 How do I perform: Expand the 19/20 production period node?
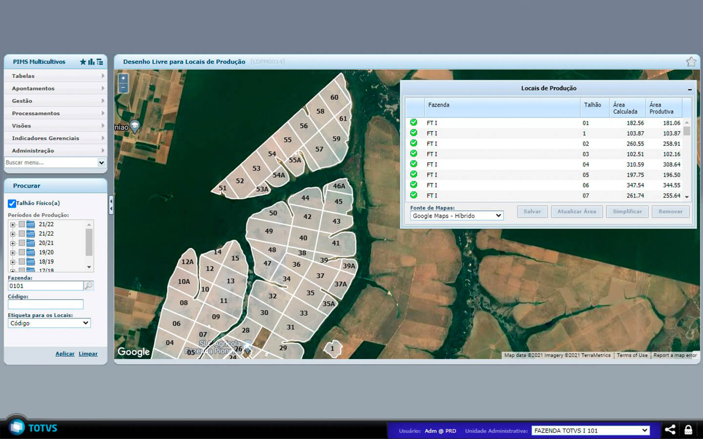click(x=13, y=253)
